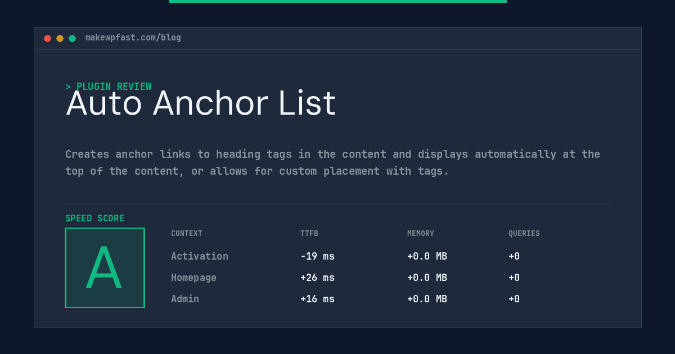This screenshot has height=354, width=675.
Task: Click the Homepage row queries value
Action: [x=514, y=278]
